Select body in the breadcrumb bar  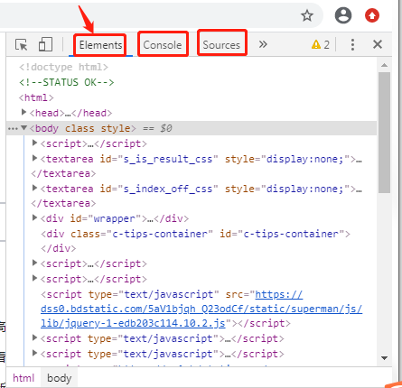click(x=59, y=378)
